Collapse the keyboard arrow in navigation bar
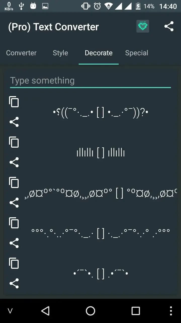 [x=10, y=311]
